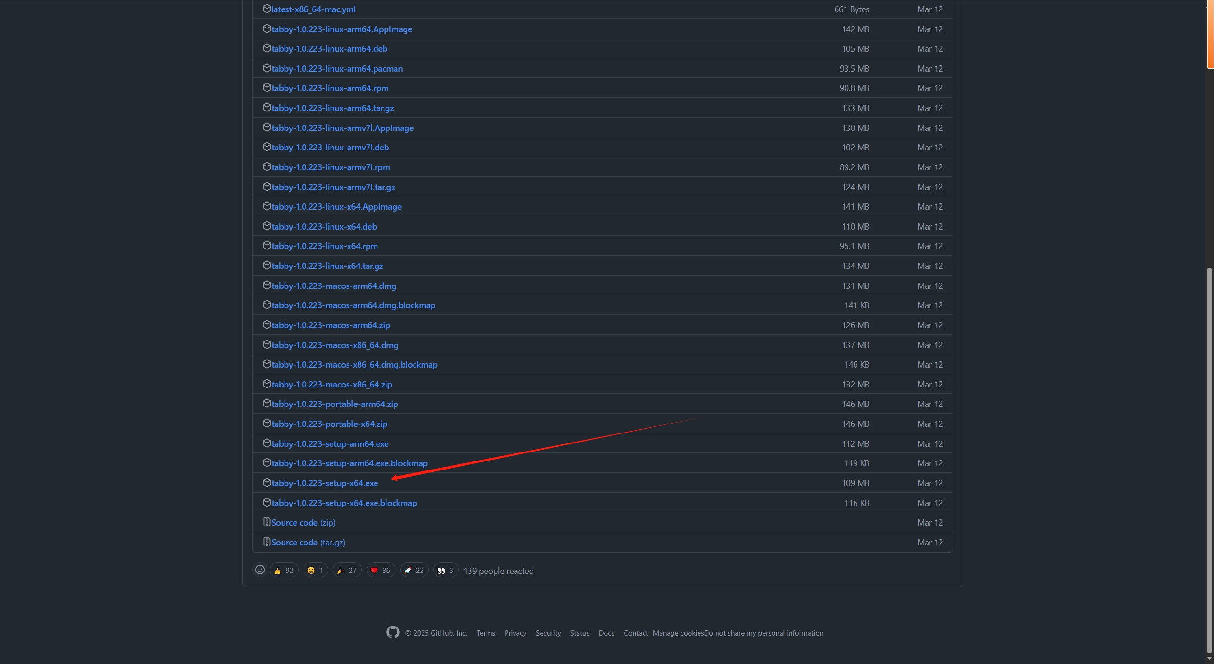
Task: Download tabby-1.0.223-linux-armv7l.rpm
Action: tap(331, 167)
